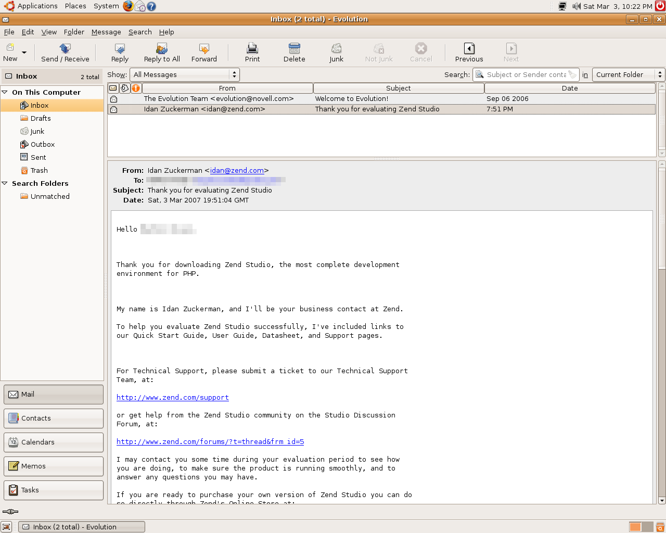Click the important flag column header

pyautogui.click(x=136, y=88)
